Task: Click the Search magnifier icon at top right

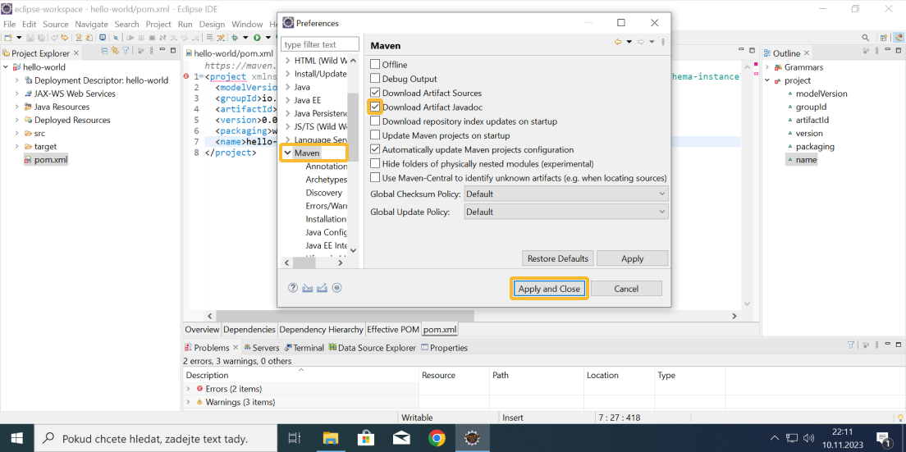Action: point(866,38)
